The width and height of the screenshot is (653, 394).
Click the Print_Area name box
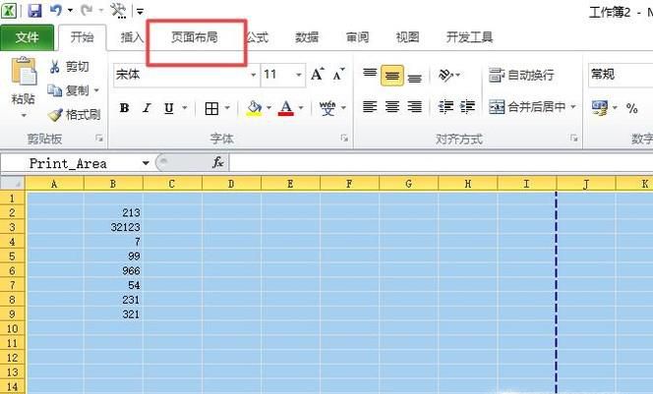point(69,163)
